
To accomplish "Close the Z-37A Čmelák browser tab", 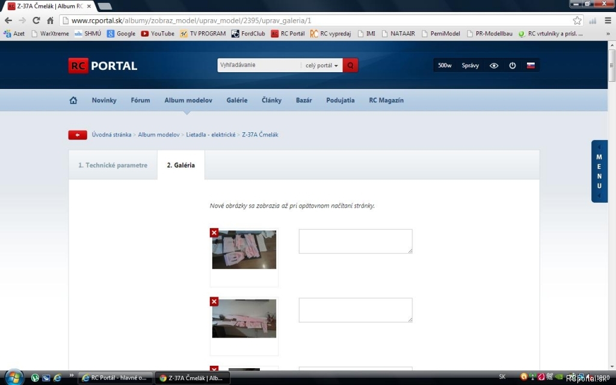I will click(89, 6).
